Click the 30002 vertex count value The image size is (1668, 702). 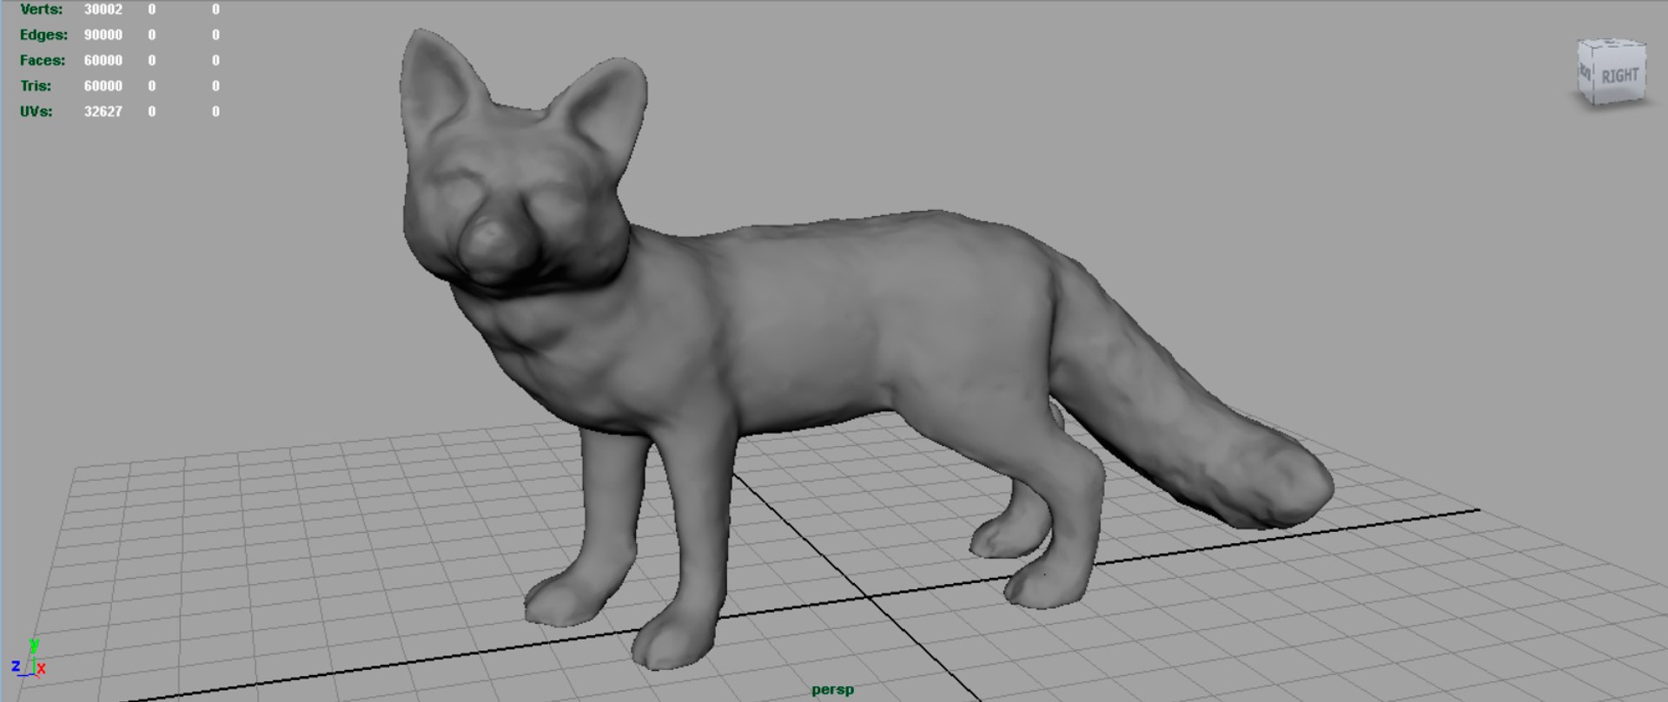pos(103,10)
